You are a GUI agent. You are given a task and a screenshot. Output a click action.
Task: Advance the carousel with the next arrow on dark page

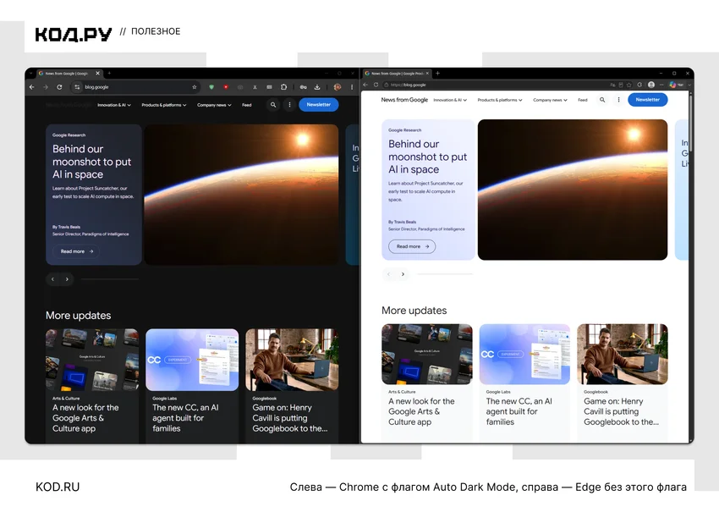[67, 279]
